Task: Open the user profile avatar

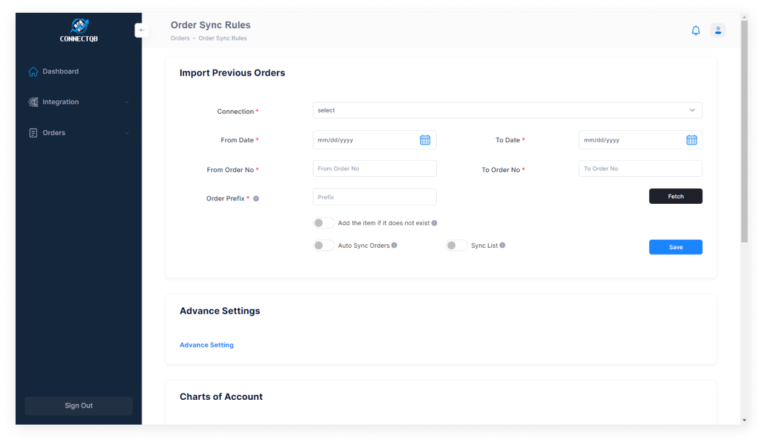Action: coord(718,30)
